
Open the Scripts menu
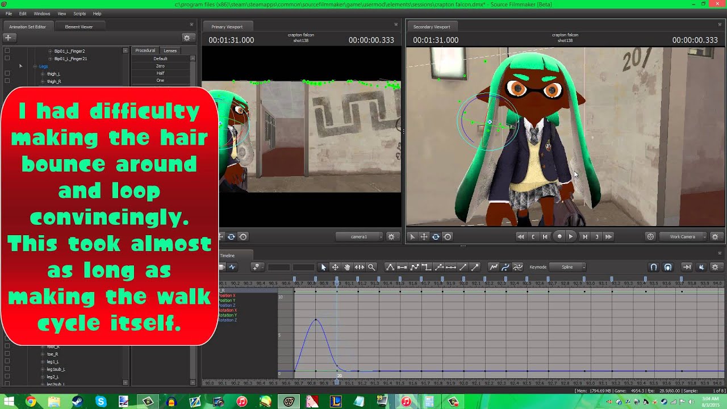[x=80, y=14]
